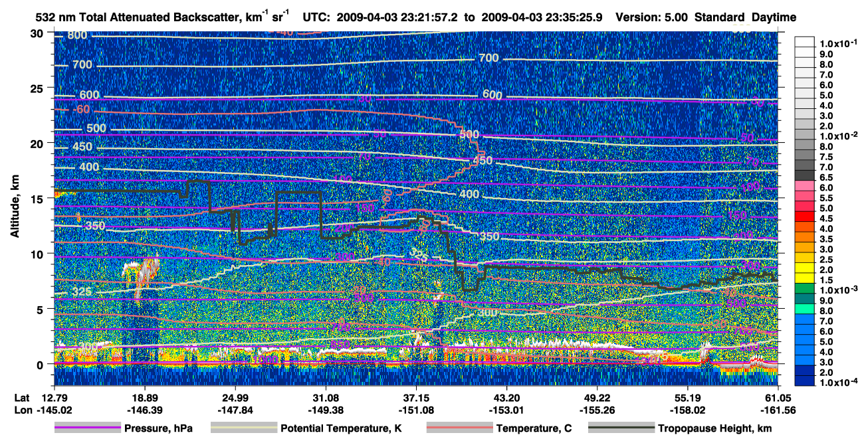Click the colorbar label 1.0x10-1
The image size is (864, 443).
(838, 44)
